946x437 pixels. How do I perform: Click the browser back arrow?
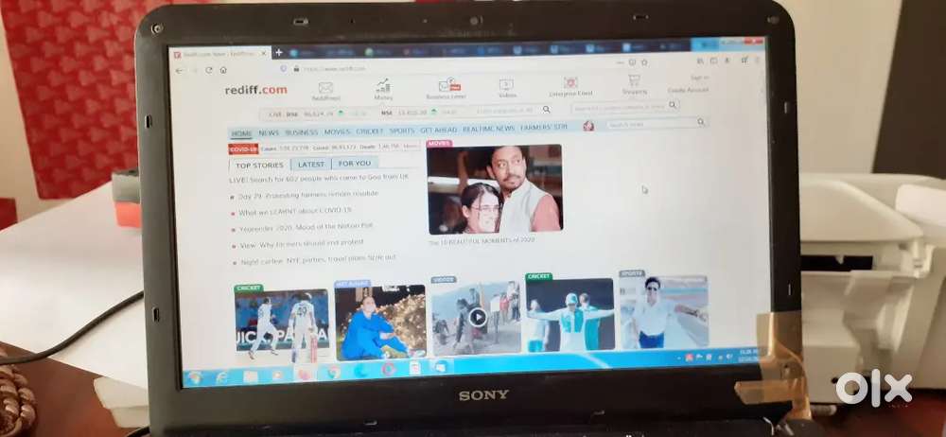tap(180, 70)
